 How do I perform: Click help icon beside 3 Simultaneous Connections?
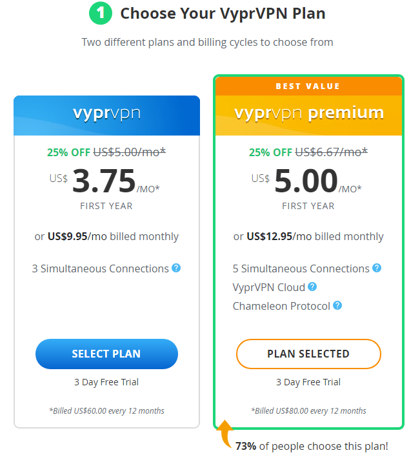[176, 268]
